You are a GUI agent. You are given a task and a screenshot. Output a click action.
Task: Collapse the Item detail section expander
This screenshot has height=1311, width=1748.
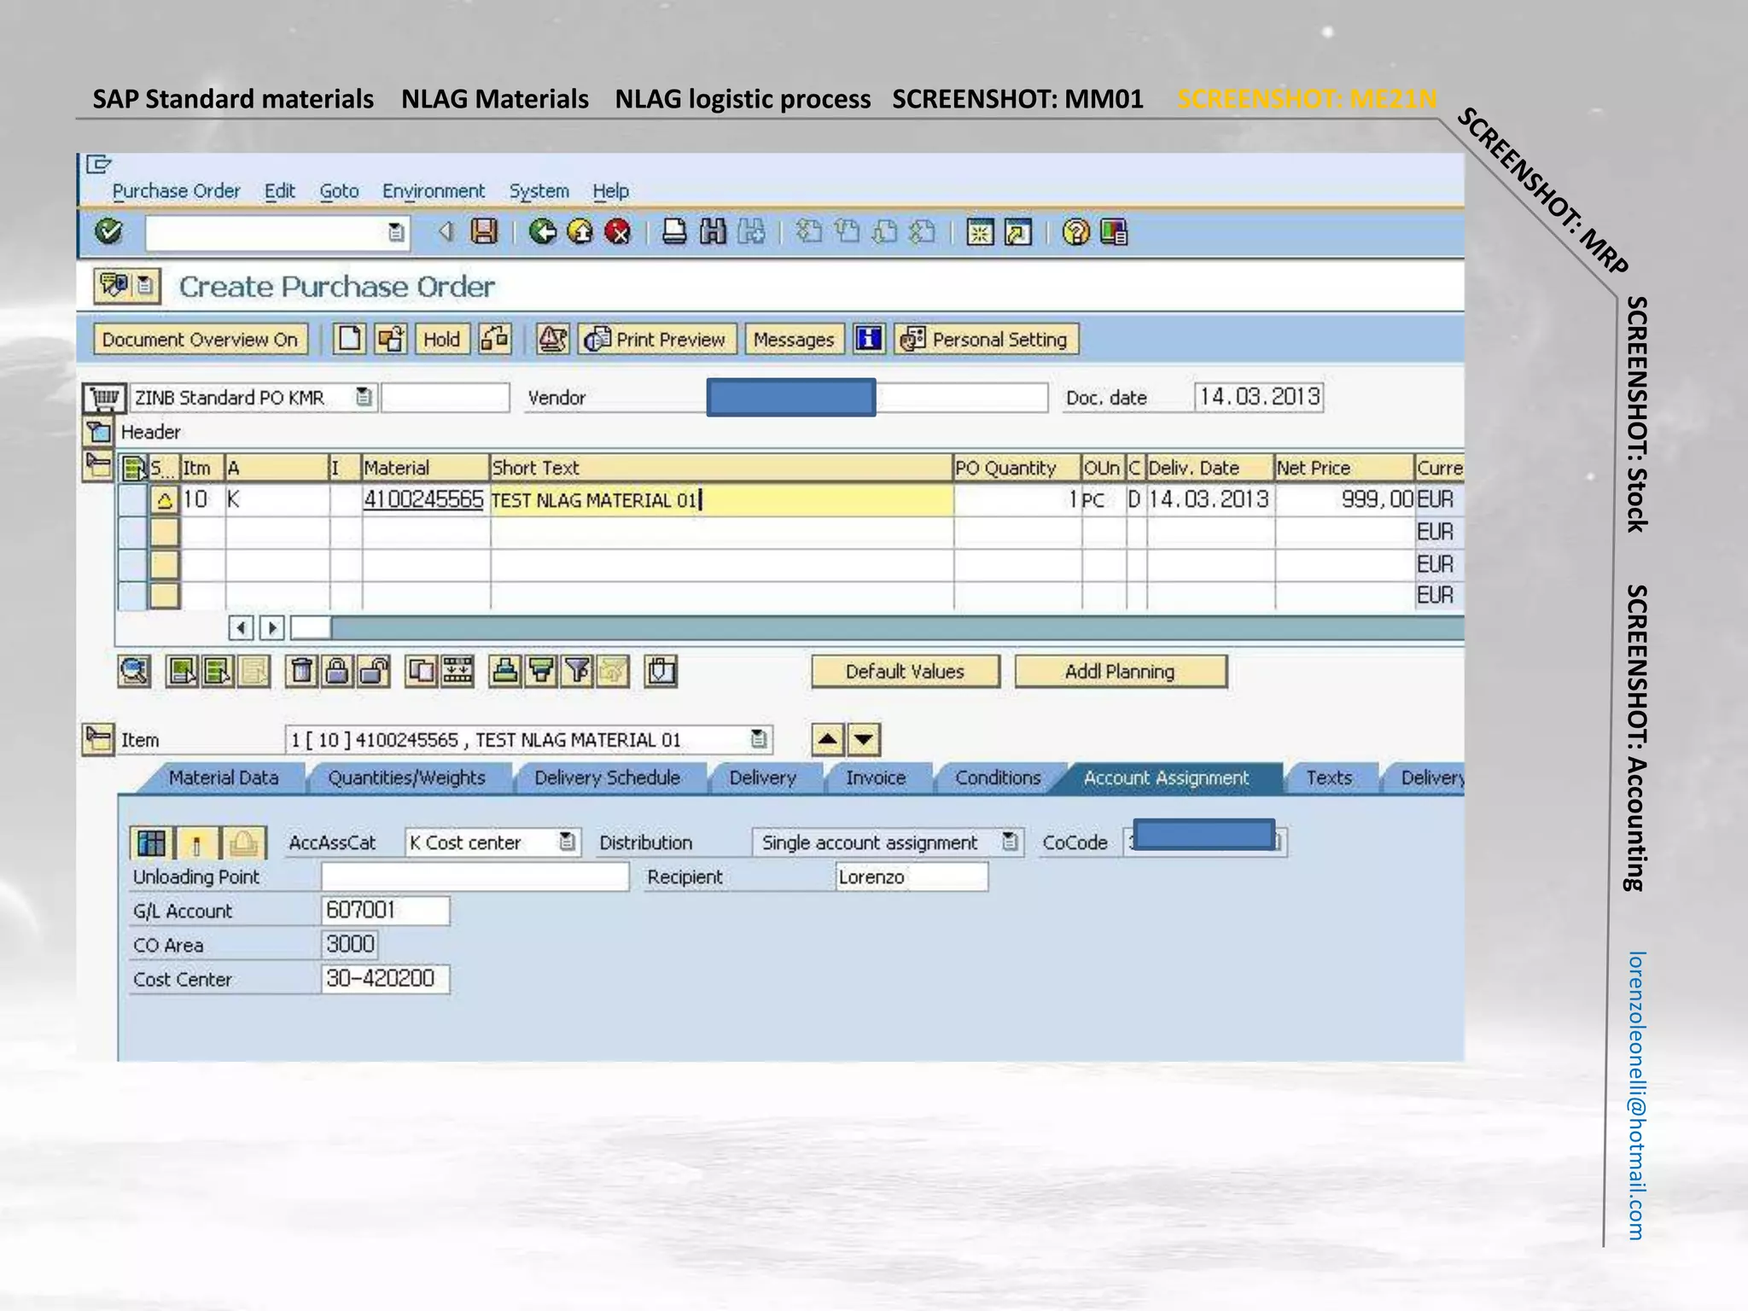click(x=98, y=739)
